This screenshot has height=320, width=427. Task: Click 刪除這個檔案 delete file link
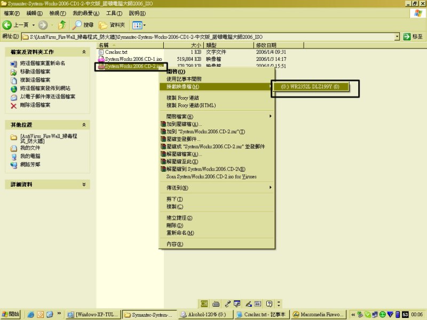point(35,105)
